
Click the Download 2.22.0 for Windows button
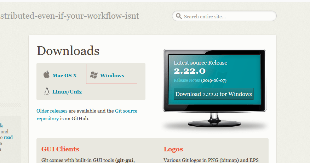coord(214,94)
